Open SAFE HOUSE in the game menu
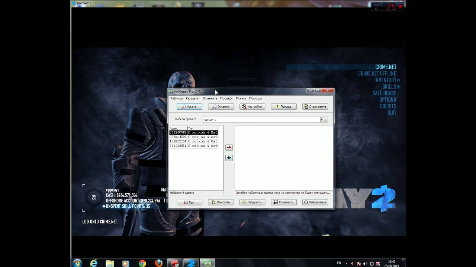Screen dimensions: 476x267 [x=384, y=93]
